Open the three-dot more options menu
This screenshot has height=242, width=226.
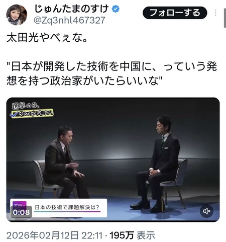pyautogui.click(x=215, y=13)
